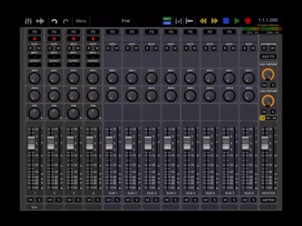The width and height of the screenshot is (302, 226).
Task: Open channel 3 output selector
Action: 74,65
